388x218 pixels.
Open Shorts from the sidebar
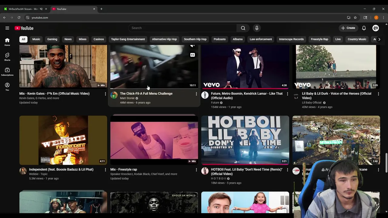[x=7, y=57]
